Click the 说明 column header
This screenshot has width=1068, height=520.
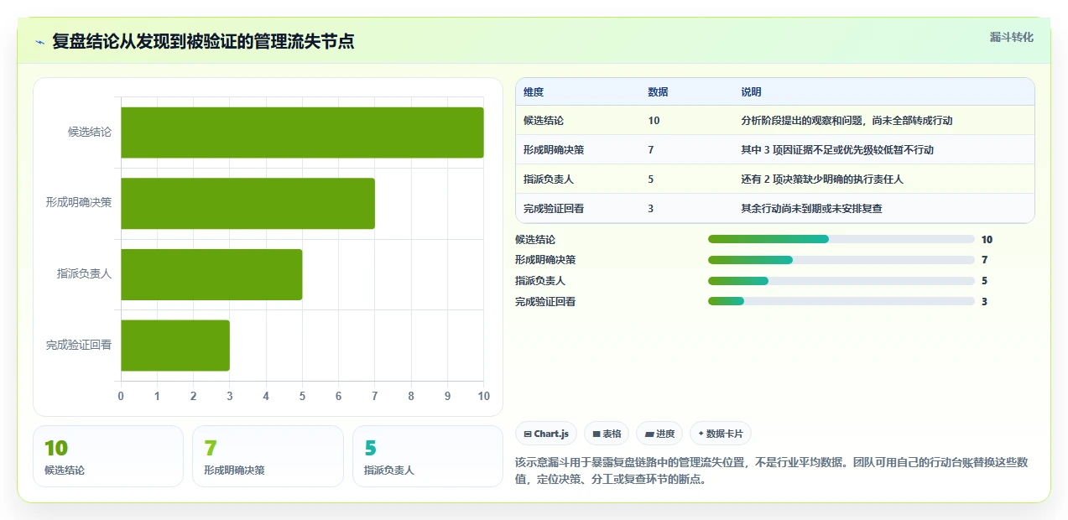[751, 92]
